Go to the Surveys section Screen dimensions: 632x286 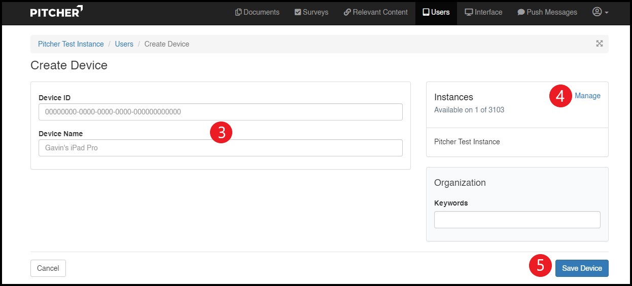tap(311, 12)
